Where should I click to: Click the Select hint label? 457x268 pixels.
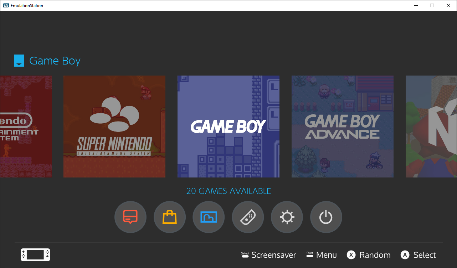click(425, 255)
